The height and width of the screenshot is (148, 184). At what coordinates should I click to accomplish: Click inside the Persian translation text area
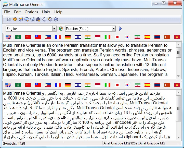[89, 115]
